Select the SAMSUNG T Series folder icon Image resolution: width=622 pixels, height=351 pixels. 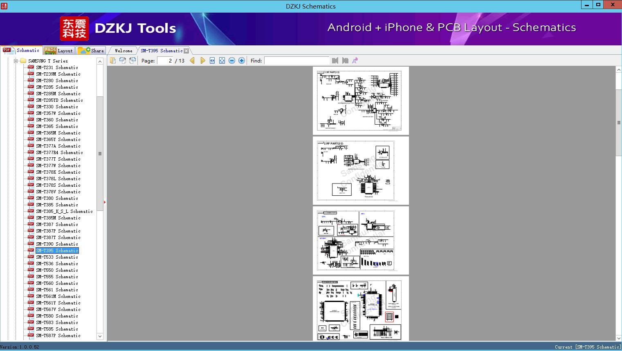pos(23,61)
